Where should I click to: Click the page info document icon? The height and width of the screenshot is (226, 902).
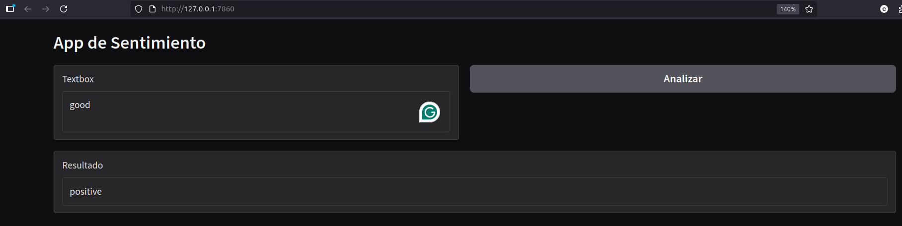[x=152, y=9]
